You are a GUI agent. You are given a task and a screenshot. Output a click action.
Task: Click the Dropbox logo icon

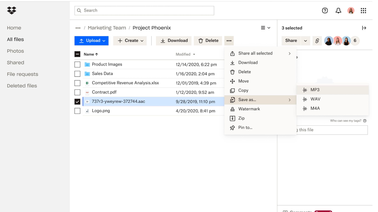click(12, 11)
